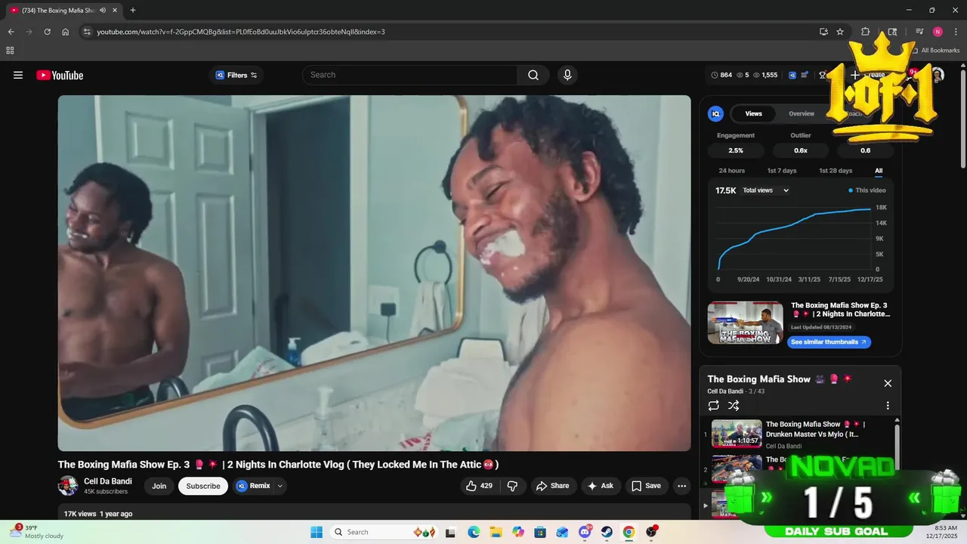The width and height of the screenshot is (967, 544).
Task: Go to the YouTube home logo
Action: pos(60,75)
